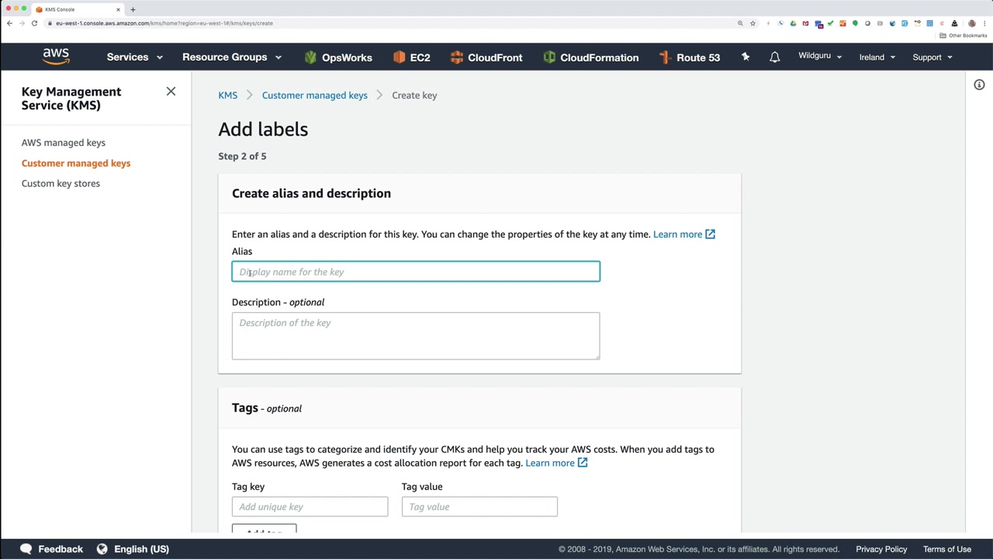Viewport: 993px width, 559px height.
Task: Open the Wildguru account menu
Action: pos(820,57)
